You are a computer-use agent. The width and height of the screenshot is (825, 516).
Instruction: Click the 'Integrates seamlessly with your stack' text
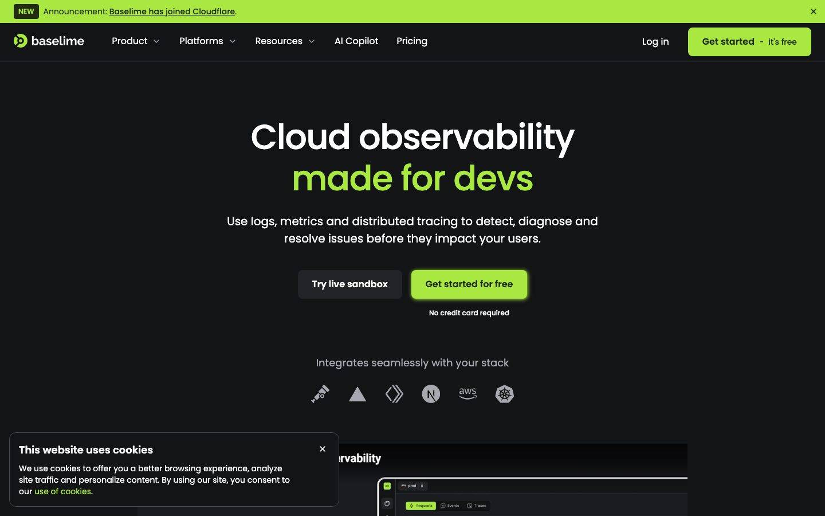coord(412,363)
